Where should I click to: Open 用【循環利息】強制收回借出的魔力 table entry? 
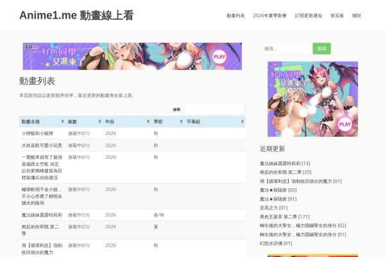click(x=42, y=249)
